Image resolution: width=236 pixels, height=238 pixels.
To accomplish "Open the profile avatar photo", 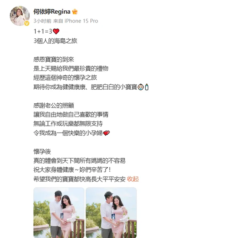I will point(20,16).
